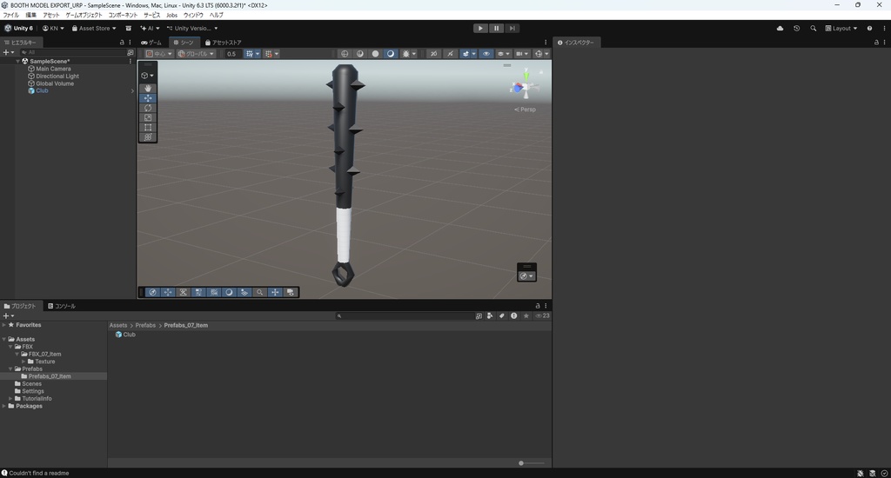The height and width of the screenshot is (478, 891).
Task: Select the Rect tool
Action: 148,127
